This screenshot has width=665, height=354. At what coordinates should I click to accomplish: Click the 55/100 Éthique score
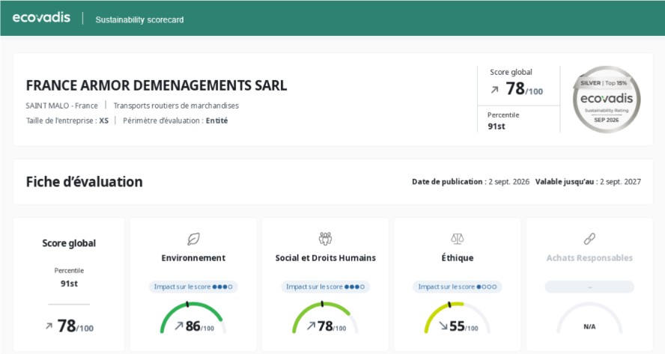(464, 326)
